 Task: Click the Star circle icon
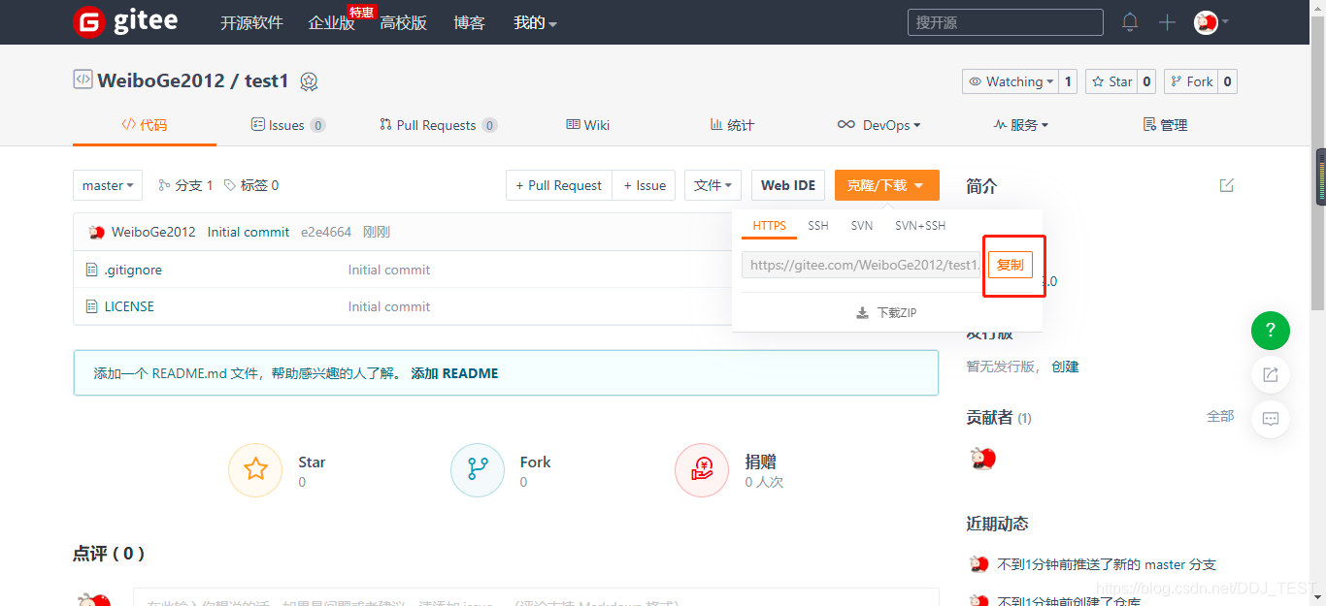pyautogui.click(x=255, y=470)
